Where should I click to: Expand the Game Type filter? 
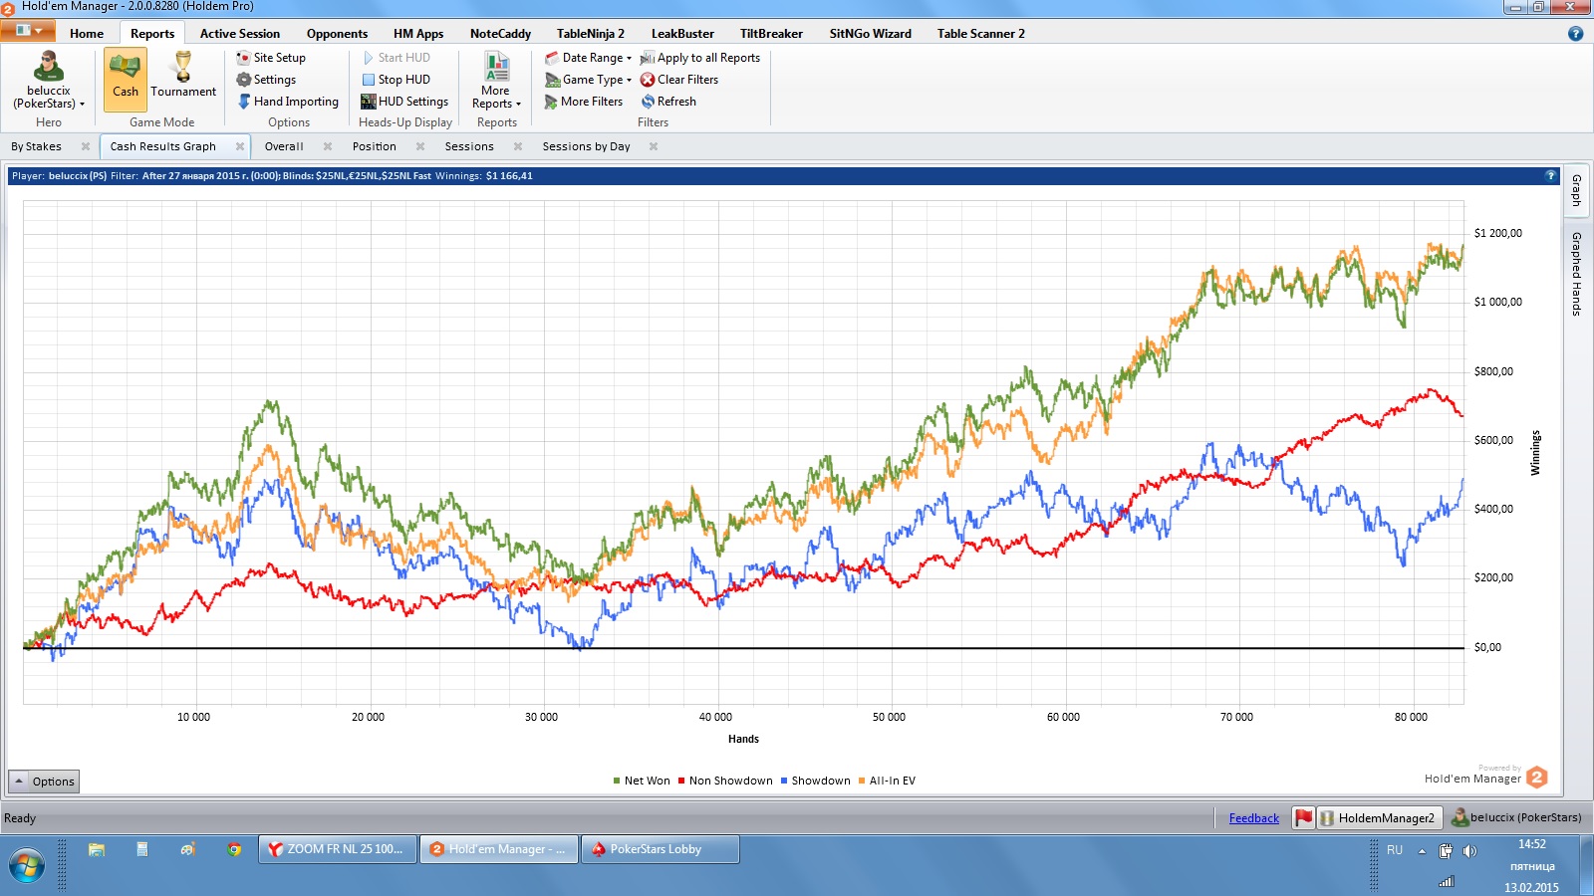pos(588,80)
